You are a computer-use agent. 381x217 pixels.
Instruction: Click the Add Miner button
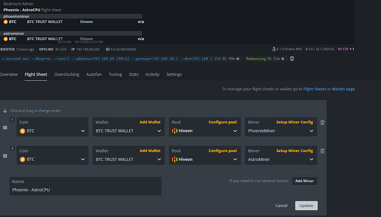coord(305,181)
